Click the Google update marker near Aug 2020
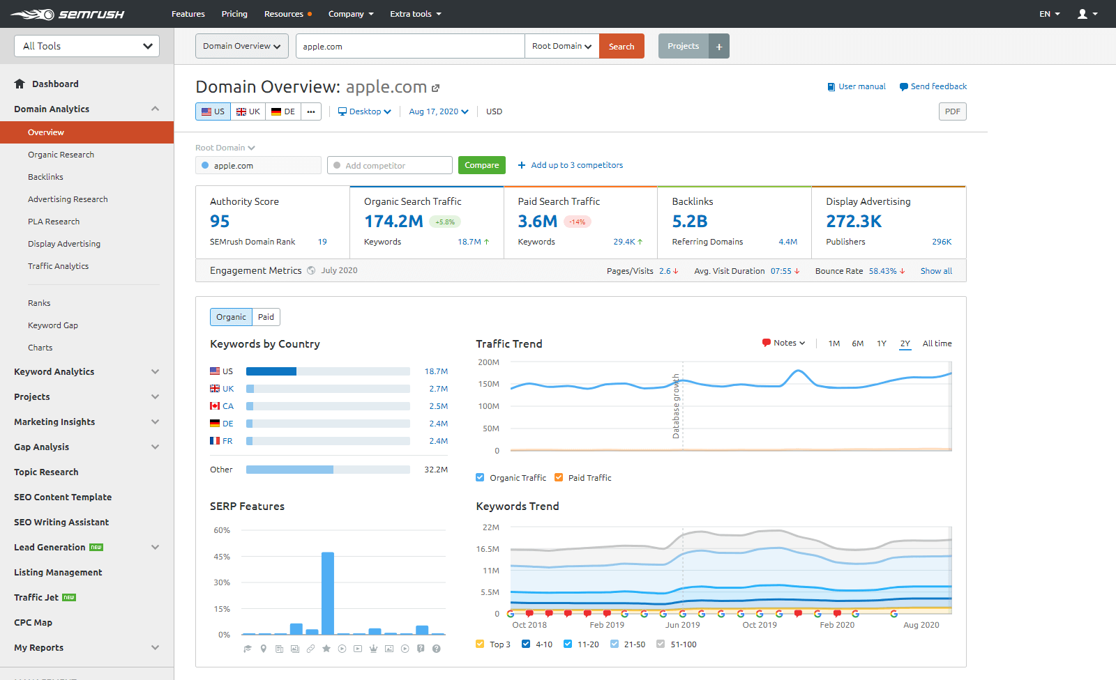The width and height of the screenshot is (1116, 680). [893, 614]
